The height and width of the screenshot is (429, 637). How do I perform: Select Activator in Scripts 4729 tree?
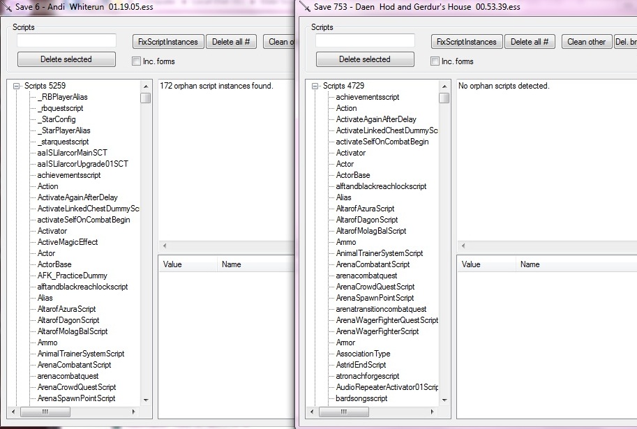pyautogui.click(x=351, y=153)
